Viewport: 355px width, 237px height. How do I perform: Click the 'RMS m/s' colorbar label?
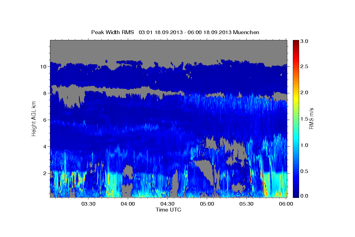[x=311, y=118]
